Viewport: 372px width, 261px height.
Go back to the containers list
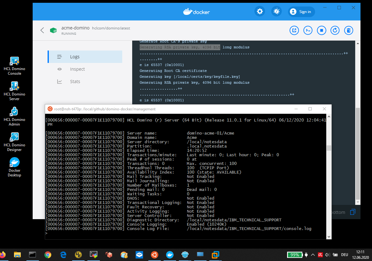tap(42, 30)
